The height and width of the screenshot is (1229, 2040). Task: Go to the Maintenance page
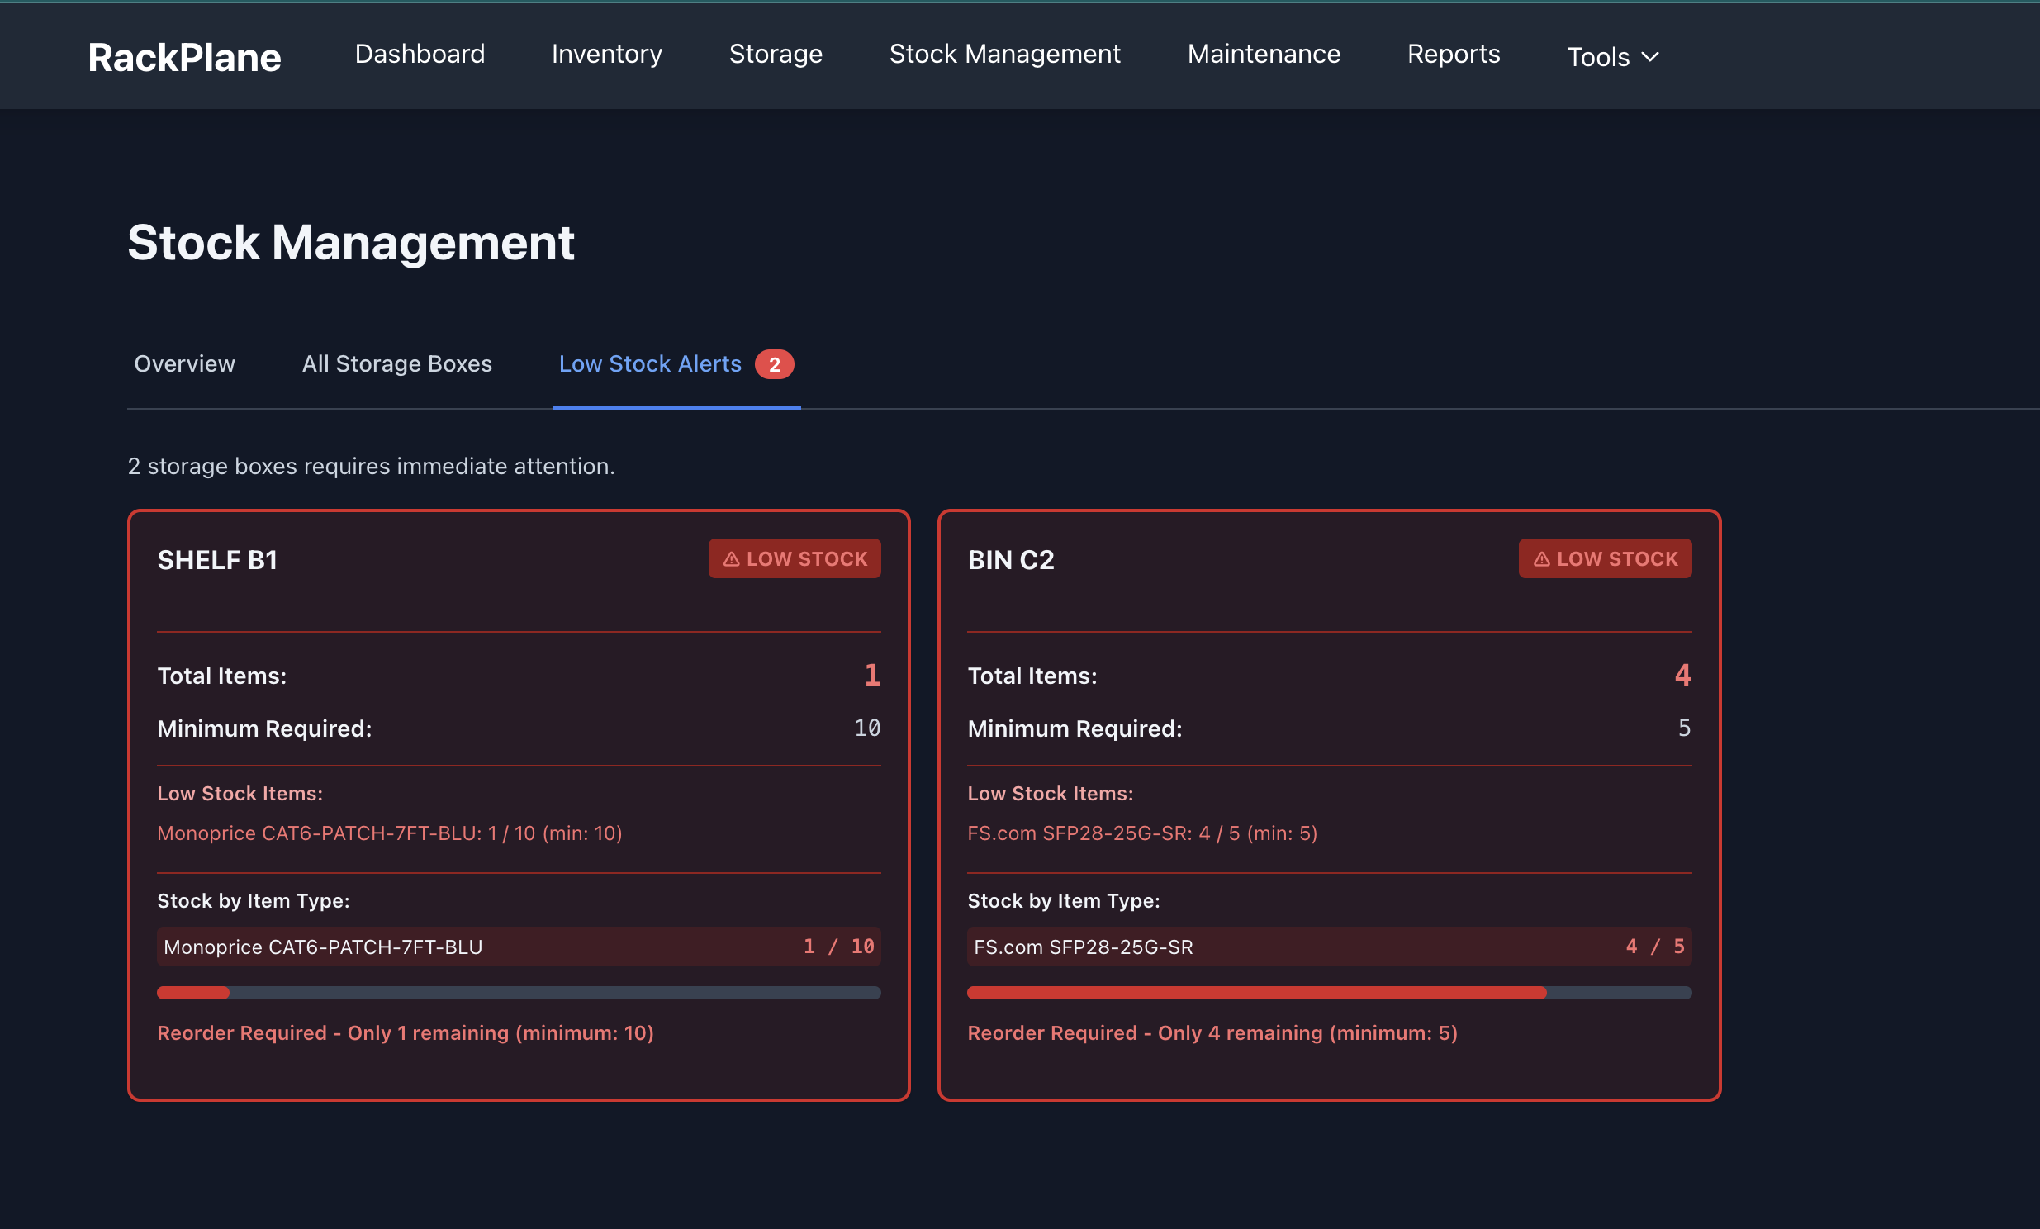point(1263,54)
